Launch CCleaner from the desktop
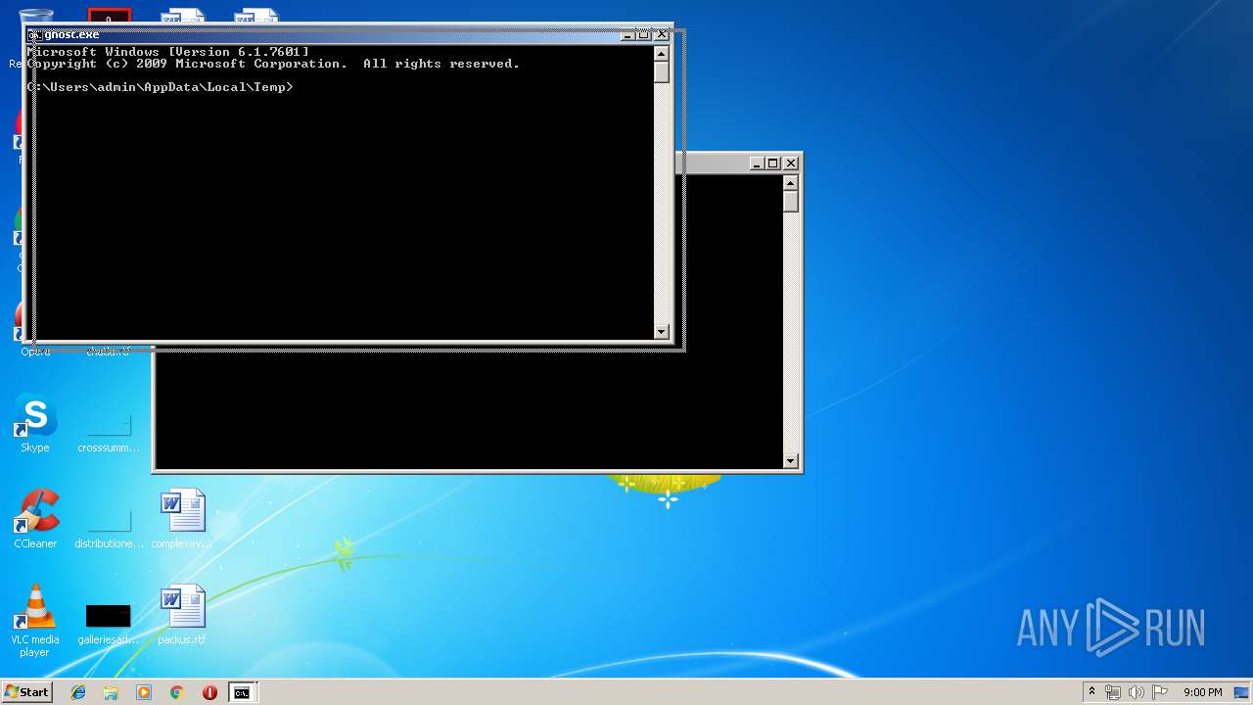1253x705 pixels. click(x=35, y=520)
